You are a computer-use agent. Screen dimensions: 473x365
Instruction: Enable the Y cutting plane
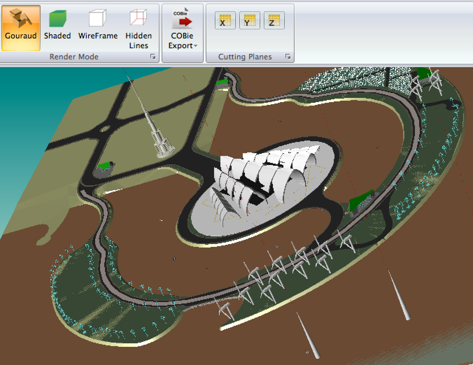pos(249,20)
